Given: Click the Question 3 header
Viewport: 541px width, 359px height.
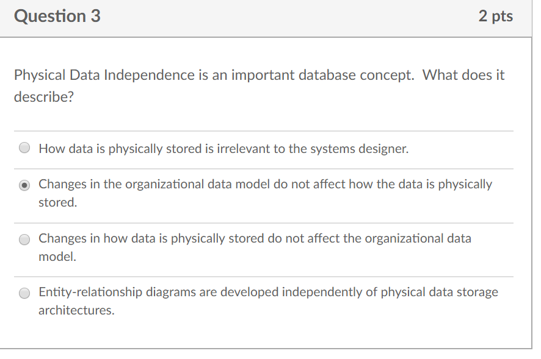Looking at the screenshot, I should click(57, 16).
